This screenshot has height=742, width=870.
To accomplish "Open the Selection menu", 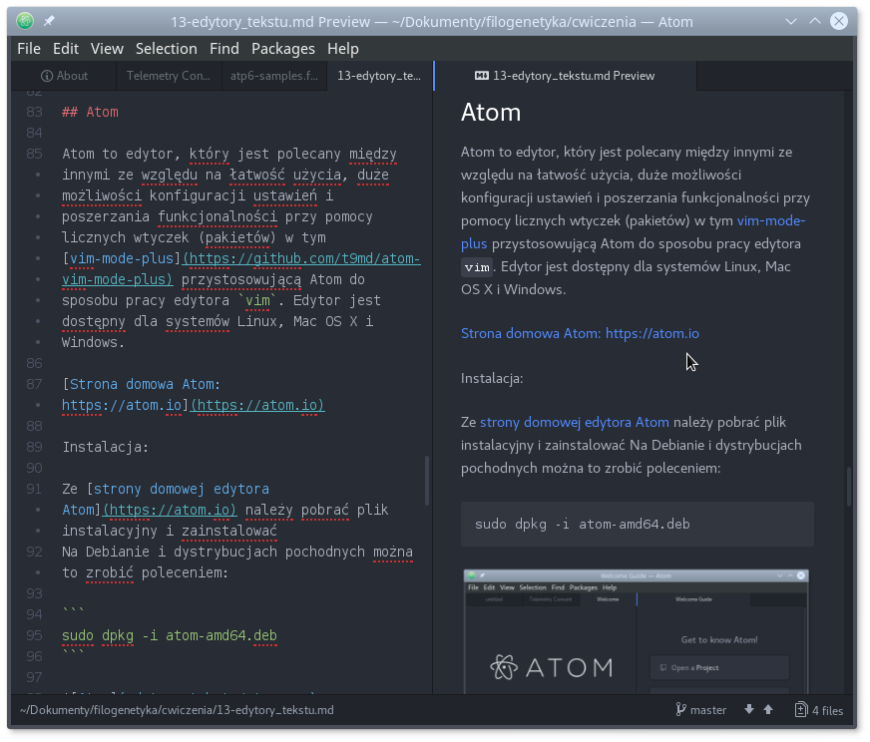I will click(166, 48).
